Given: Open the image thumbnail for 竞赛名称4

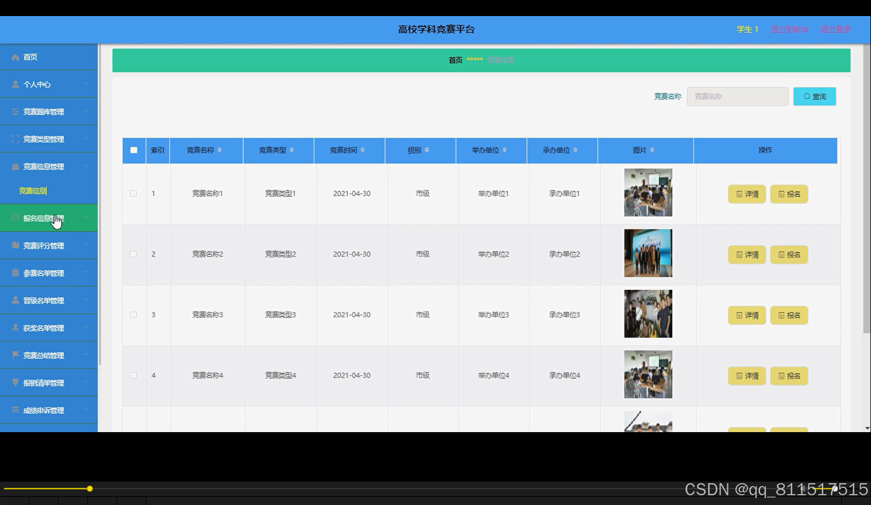Looking at the screenshot, I should point(648,374).
